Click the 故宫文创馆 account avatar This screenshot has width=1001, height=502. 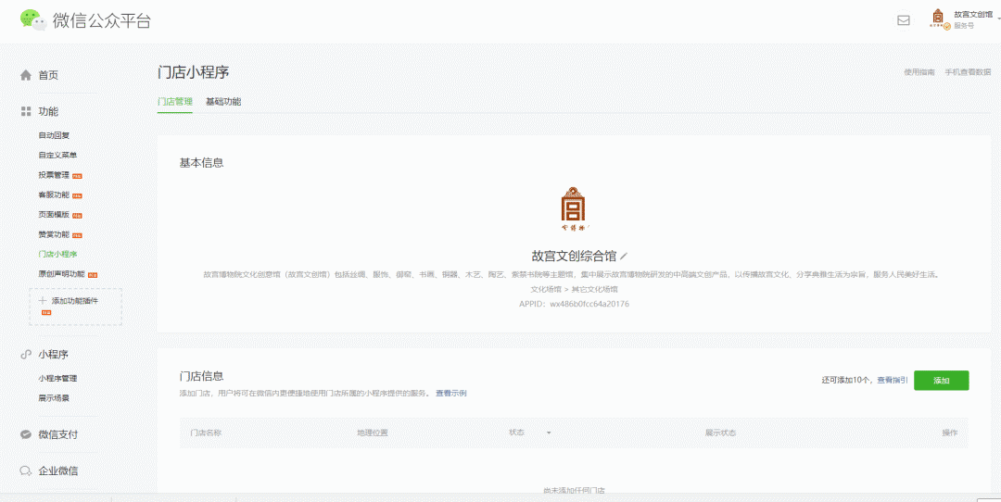coord(937,19)
